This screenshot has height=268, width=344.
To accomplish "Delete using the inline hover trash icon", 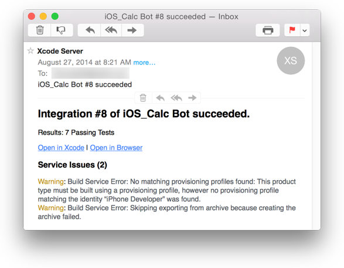I will (x=143, y=98).
